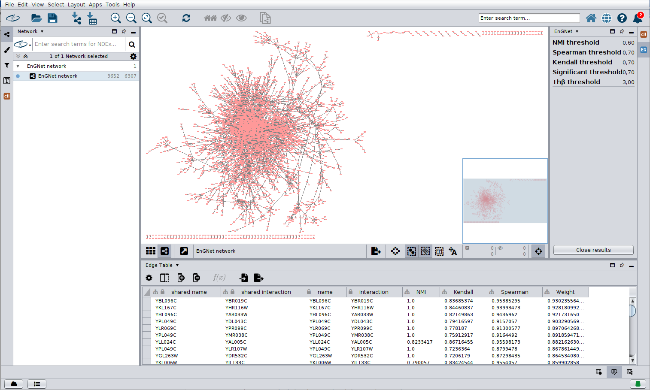Image resolution: width=650 pixels, height=390 pixels.
Task: Show all nodes and edges
Action: [241, 18]
